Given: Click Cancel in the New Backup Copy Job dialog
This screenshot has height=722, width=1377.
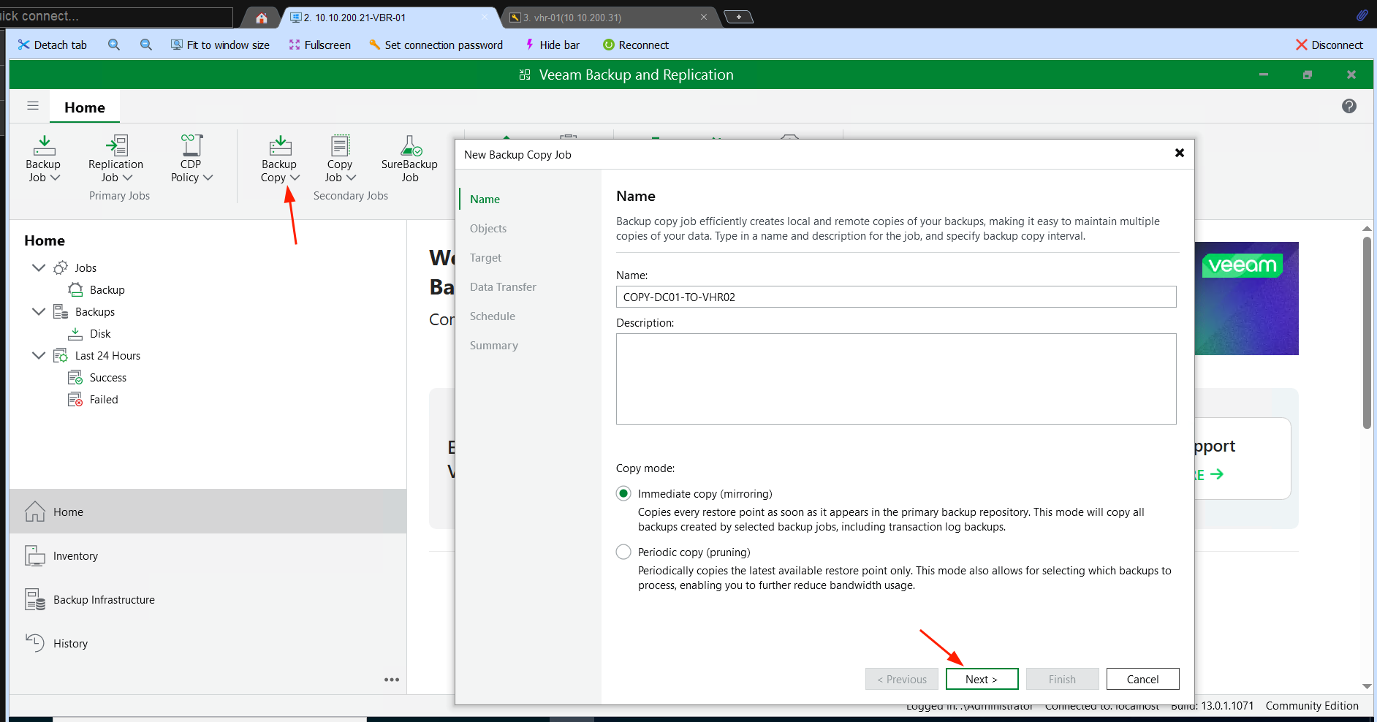Looking at the screenshot, I should point(1142,679).
